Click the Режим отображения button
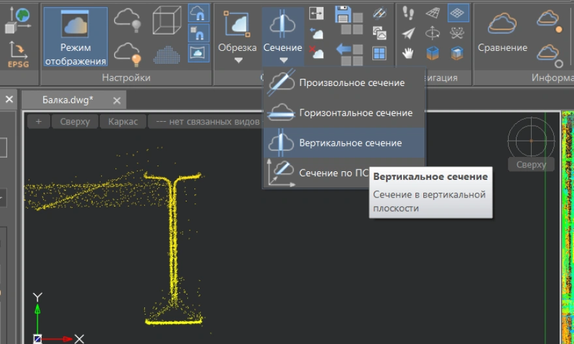This screenshot has height=344, width=574. pos(76,36)
